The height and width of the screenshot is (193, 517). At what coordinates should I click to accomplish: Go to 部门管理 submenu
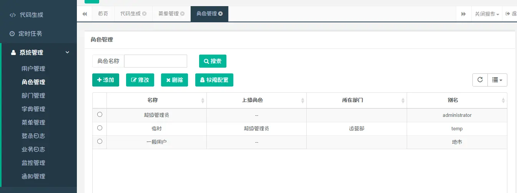(x=33, y=95)
